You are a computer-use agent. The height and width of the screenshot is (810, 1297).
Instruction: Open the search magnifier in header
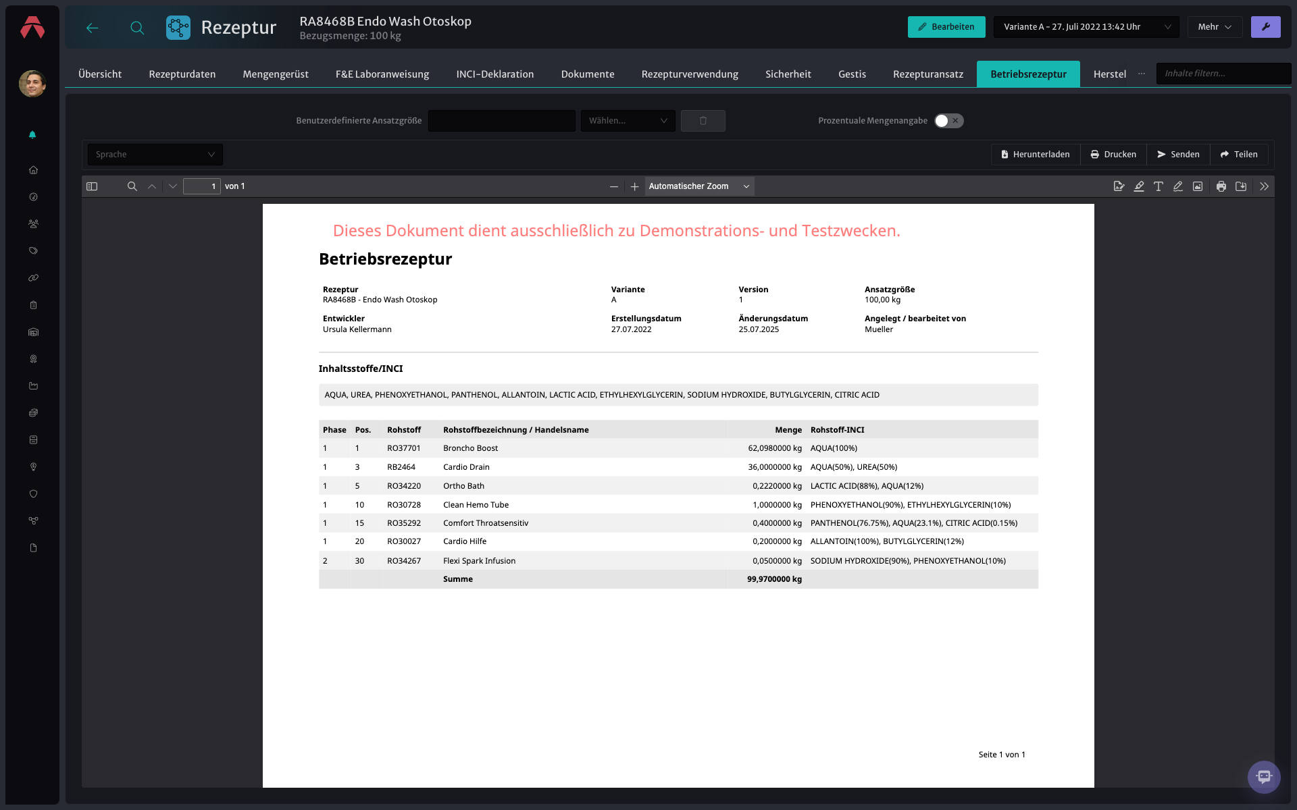point(137,28)
